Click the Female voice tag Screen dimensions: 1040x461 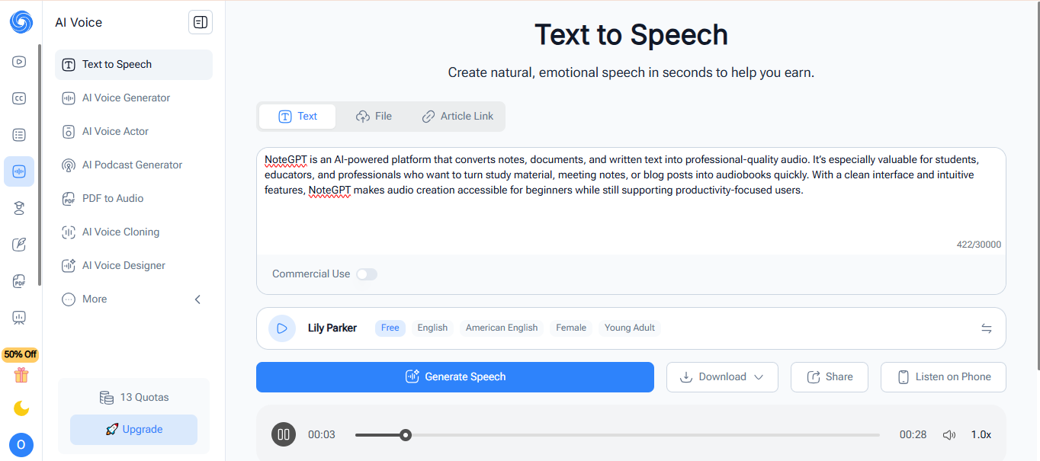(x=571, y=328)
